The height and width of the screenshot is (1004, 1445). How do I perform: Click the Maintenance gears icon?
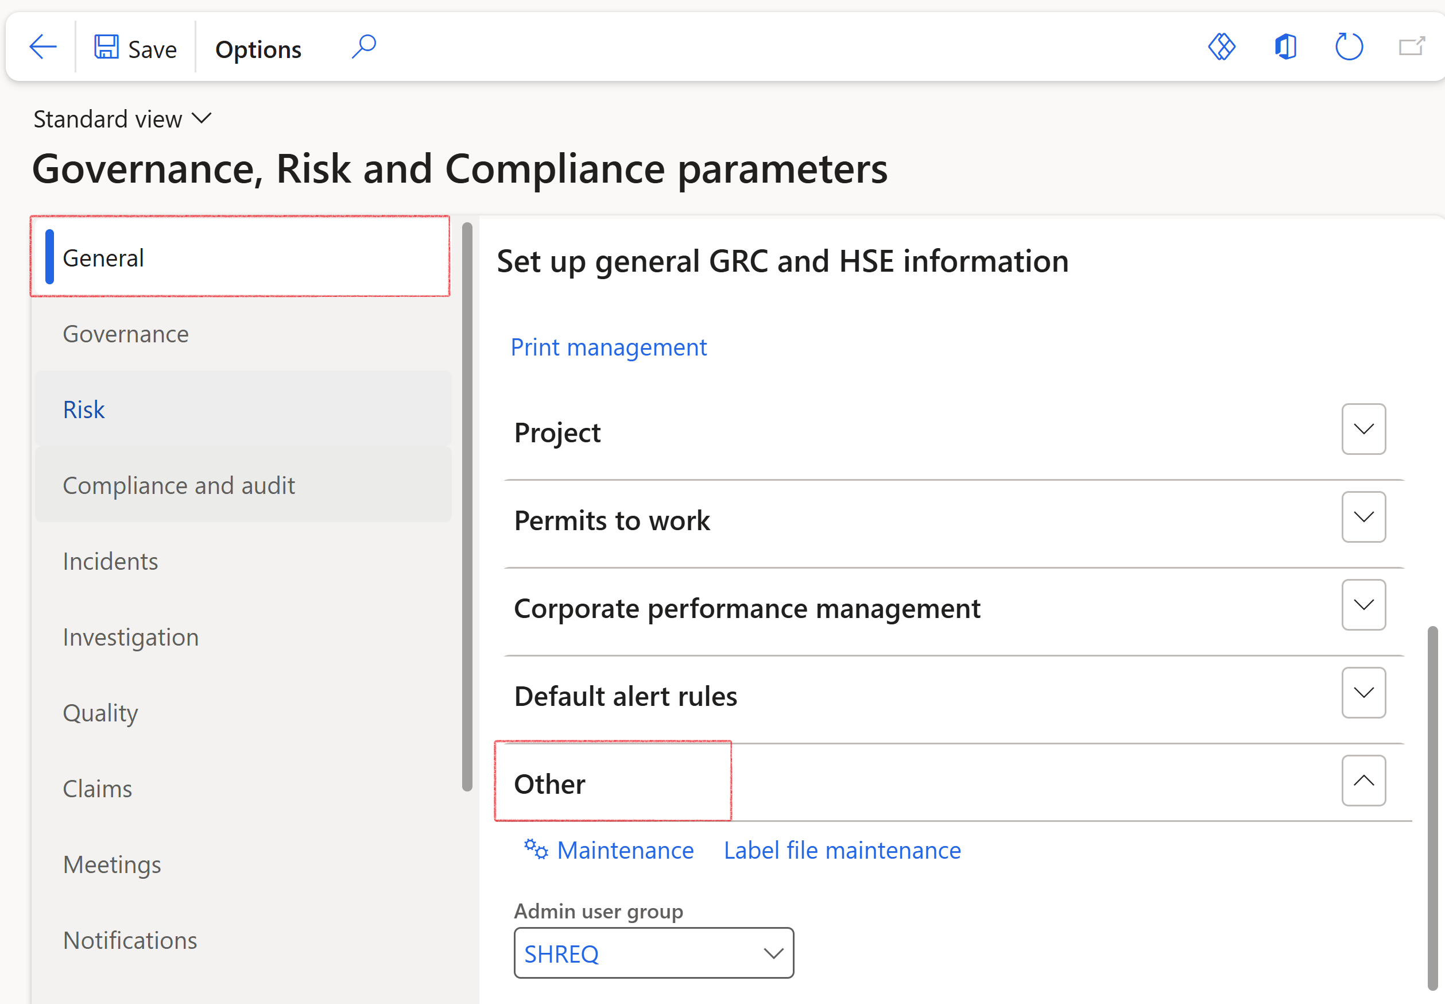point(536,850)
